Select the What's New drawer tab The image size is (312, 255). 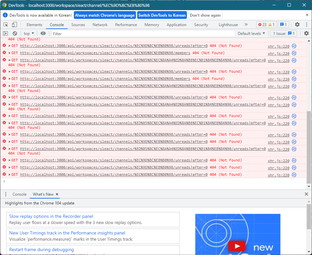tap(43, 194)
